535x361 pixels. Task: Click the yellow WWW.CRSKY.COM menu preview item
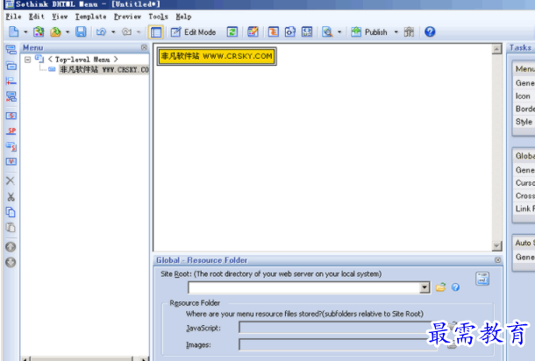click(217, 56)
